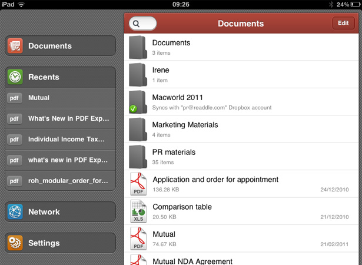Screen dimensions: 362x265
Task: Tap the 20.50 KB size text
Action: pos(164,217)
